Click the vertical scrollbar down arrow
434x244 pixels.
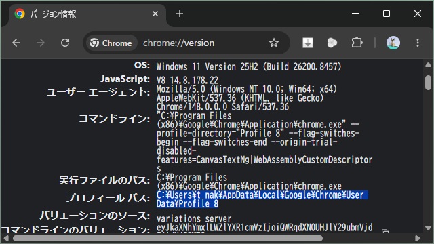428,228
